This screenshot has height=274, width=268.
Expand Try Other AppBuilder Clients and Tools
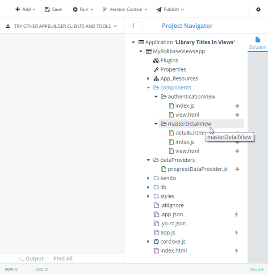coord(61,26)
